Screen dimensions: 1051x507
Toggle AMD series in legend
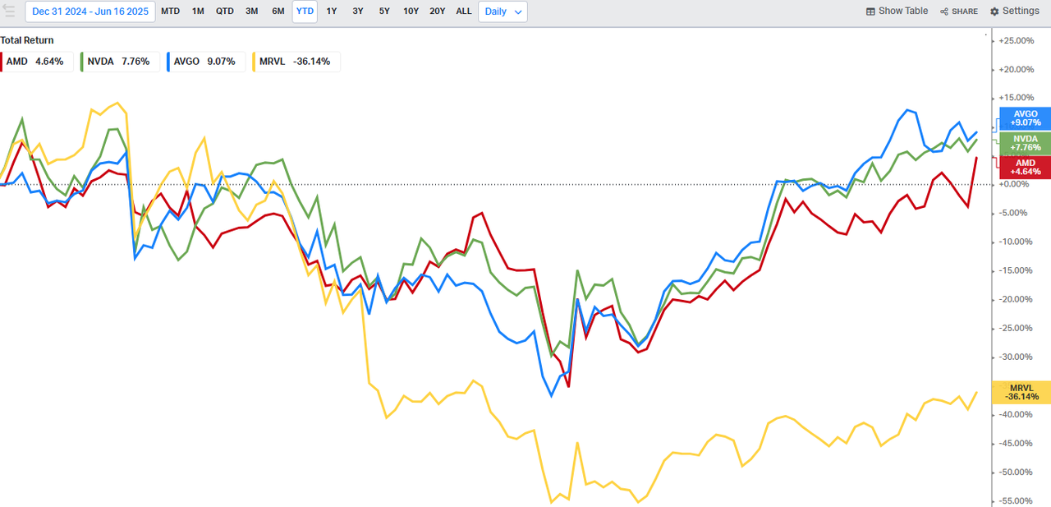click(37, 62)
